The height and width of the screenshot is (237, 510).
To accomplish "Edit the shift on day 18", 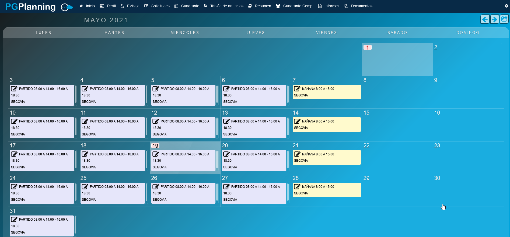I will pyautogui.click(x=85, y=154).
